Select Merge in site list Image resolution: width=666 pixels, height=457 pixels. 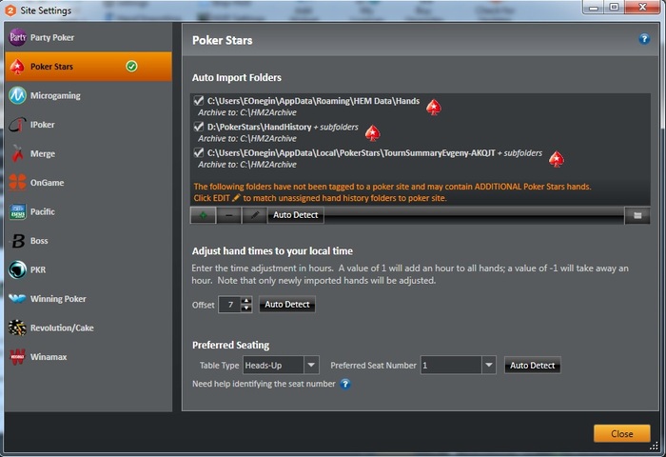[88, 153]
